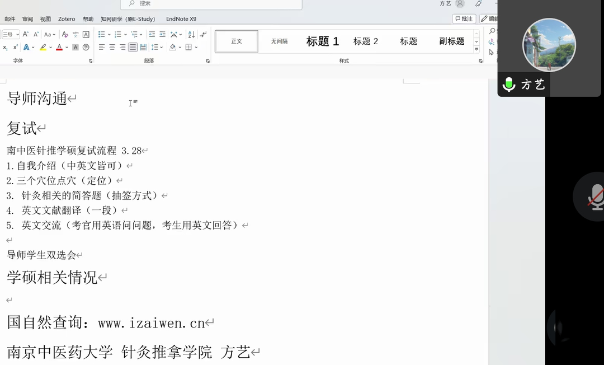The height and width of the screenshot is (365, 604).
Task: Open the 视图 ribbon tab
Action: 45,19
